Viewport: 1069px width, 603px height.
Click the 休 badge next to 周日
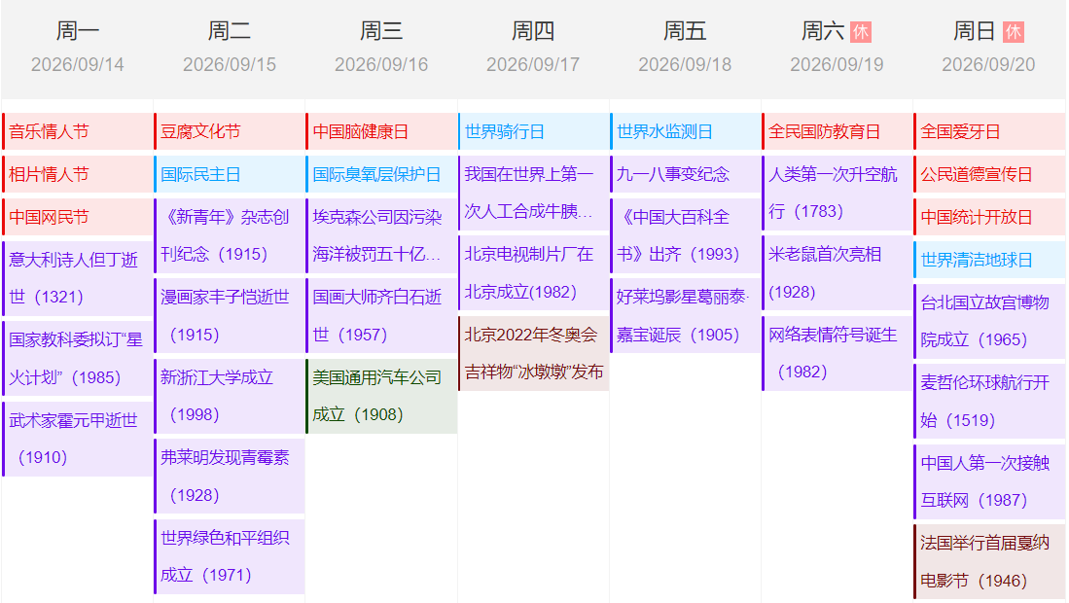coord(1013,32)
